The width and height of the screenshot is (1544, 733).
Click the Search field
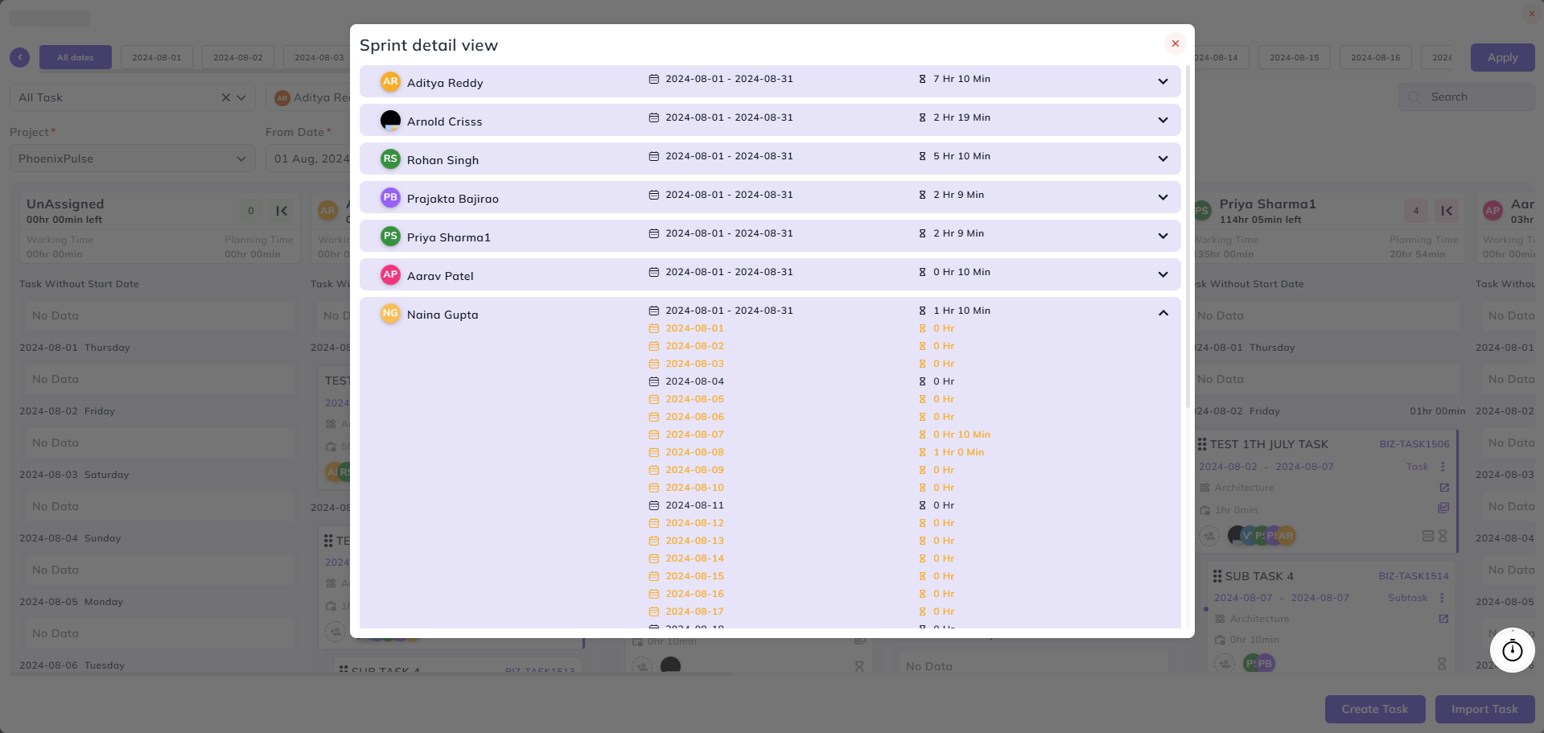click(x=1466, y=97)
